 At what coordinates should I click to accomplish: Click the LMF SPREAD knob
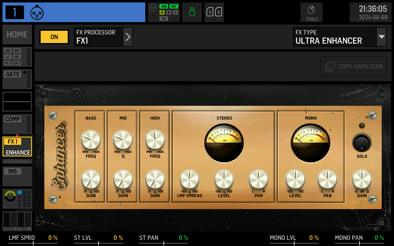point(189,180)
